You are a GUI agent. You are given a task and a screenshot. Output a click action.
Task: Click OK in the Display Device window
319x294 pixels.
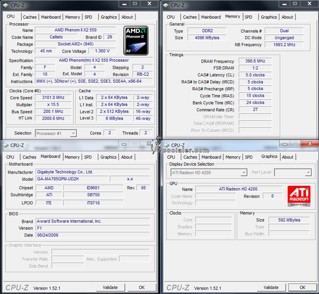pyautogui.click(x=302, y=287)
